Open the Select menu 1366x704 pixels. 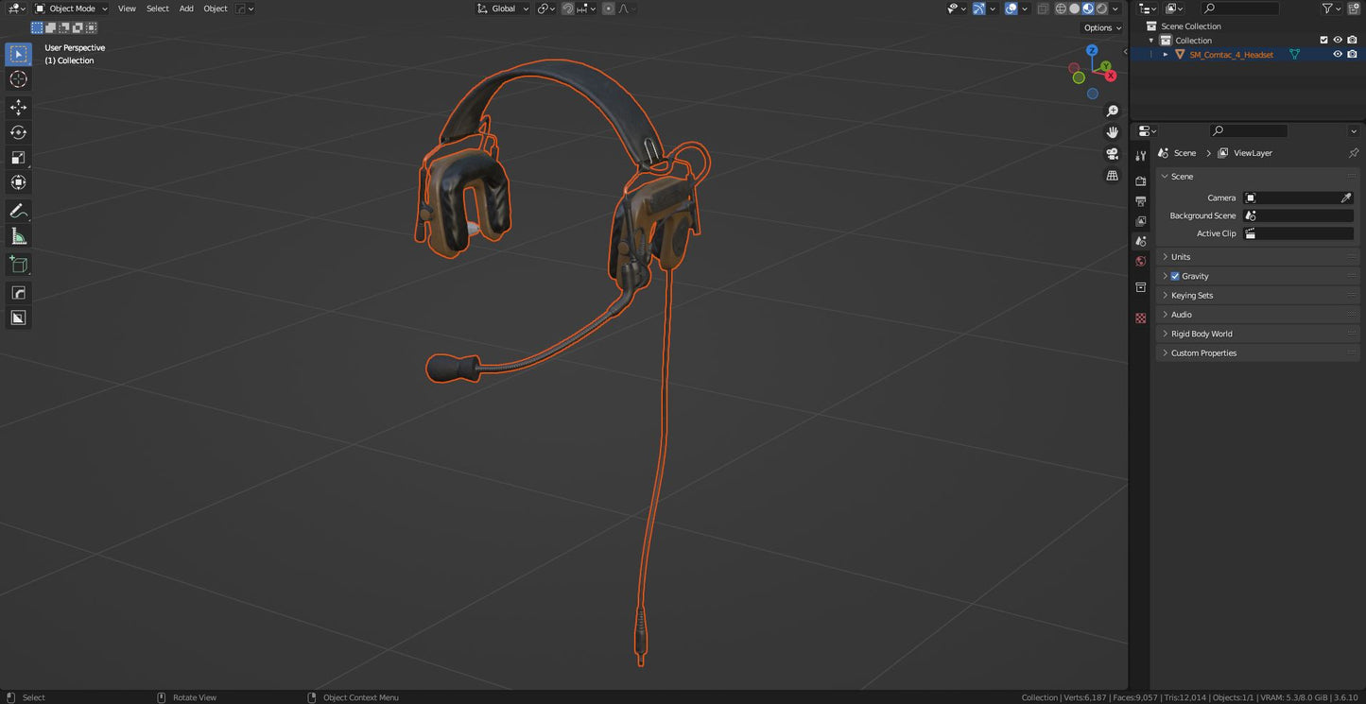click(x=157, y=9)
